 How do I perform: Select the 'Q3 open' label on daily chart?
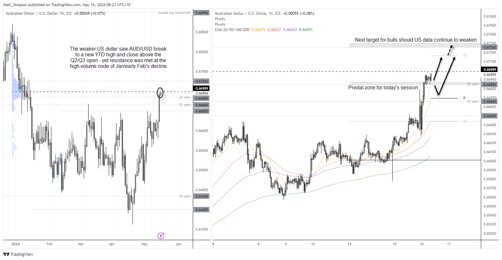(185, 105)
